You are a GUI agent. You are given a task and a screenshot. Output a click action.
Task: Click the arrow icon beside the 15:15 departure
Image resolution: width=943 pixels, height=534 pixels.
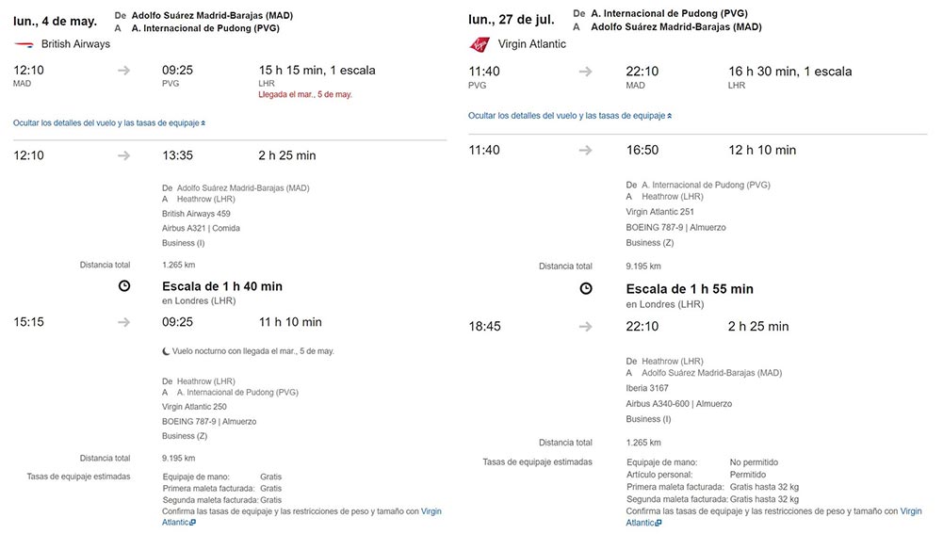(124, 322)
